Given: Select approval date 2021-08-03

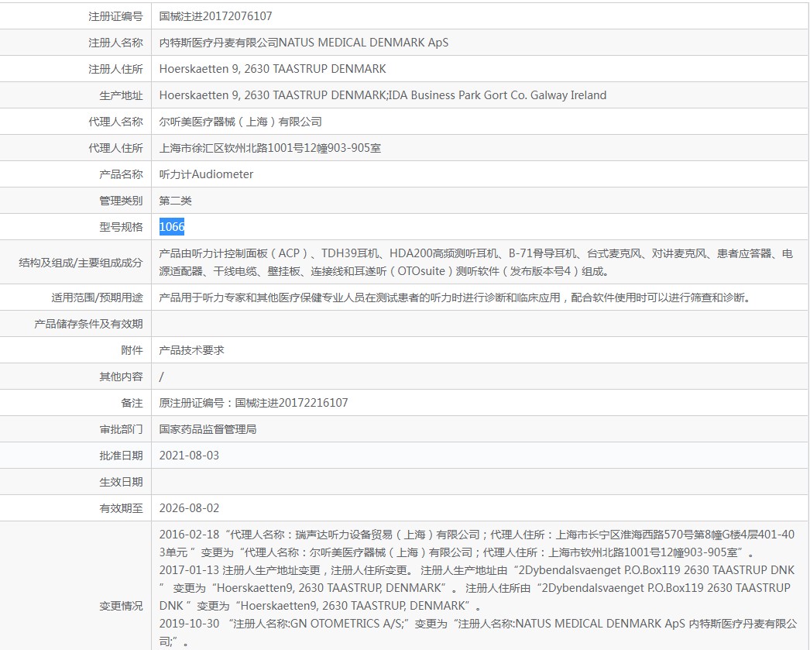Looking at the screenshot, I should click(x=189, y=456).
